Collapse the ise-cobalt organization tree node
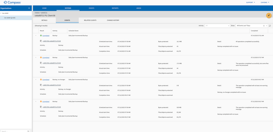The height and width of the screenshot is (132, 273). click(1, 13)
